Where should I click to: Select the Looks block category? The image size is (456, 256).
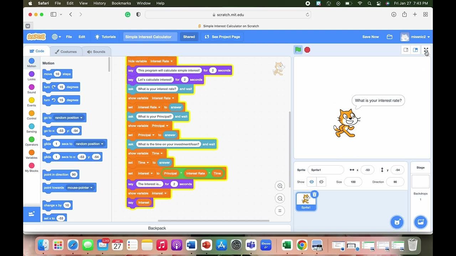coord(32,76)
